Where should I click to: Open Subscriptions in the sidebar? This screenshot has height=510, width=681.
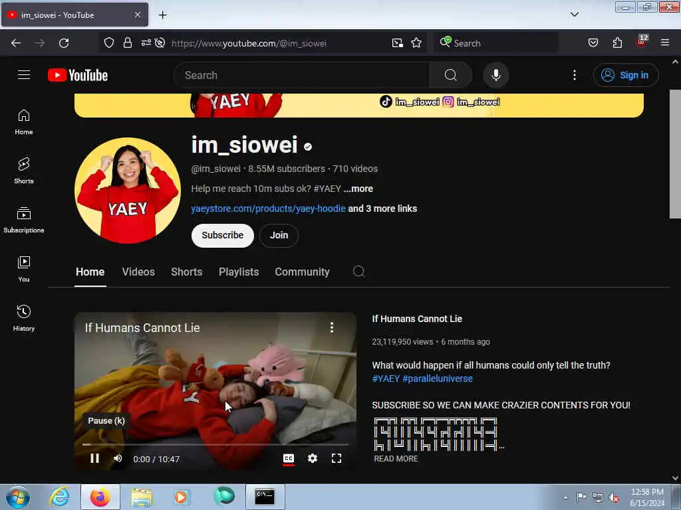pyautogui.click(x=24, y=220)
